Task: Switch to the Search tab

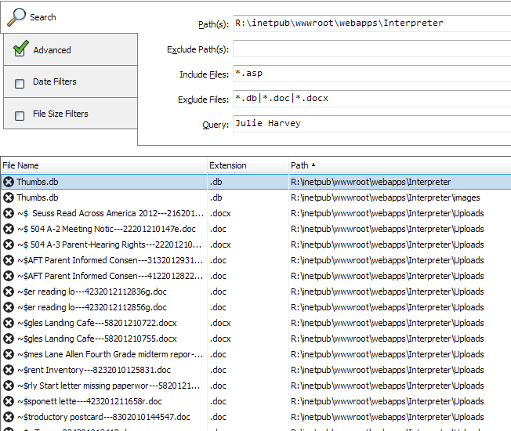Action: point(42,17)
